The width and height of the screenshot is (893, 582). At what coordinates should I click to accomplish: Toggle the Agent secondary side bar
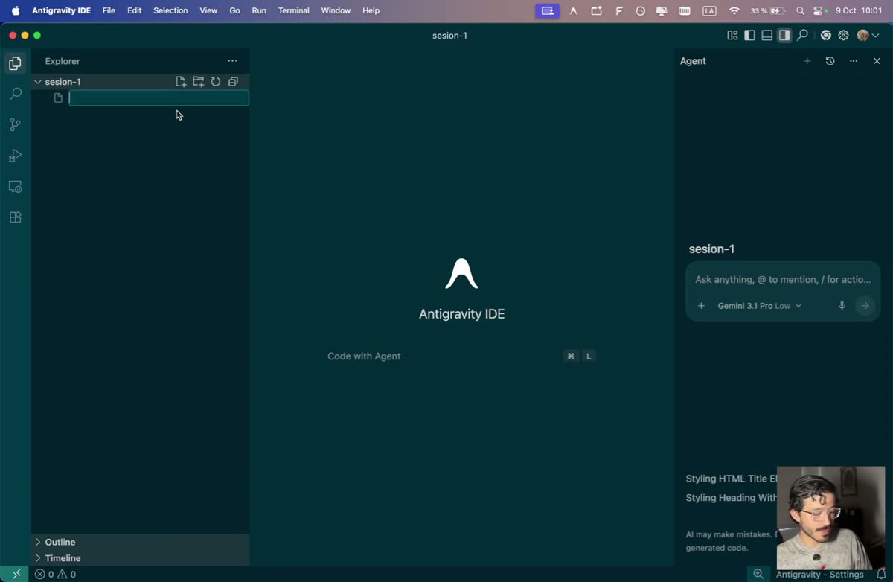(x=784, y=35)
